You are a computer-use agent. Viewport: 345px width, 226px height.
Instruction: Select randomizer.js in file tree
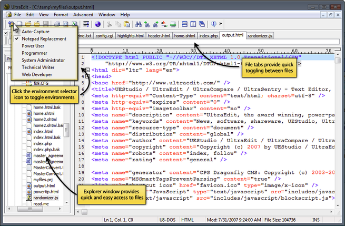46,198
